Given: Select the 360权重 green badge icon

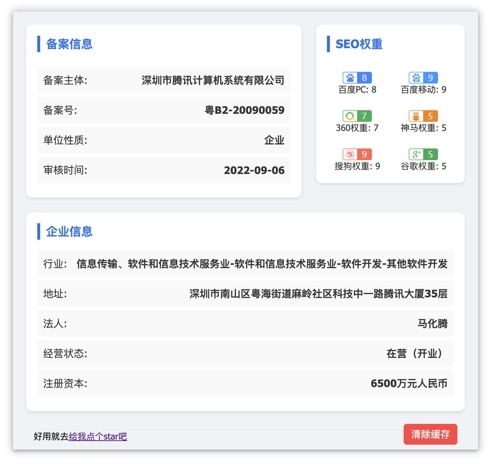Looking at the screenshot, I should [x=357, y=116].
